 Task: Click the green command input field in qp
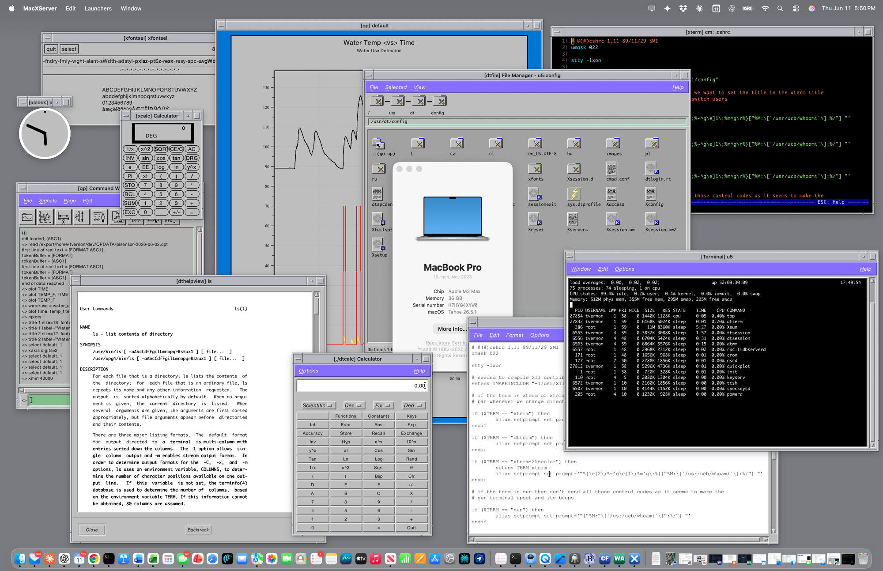point(49,400)
